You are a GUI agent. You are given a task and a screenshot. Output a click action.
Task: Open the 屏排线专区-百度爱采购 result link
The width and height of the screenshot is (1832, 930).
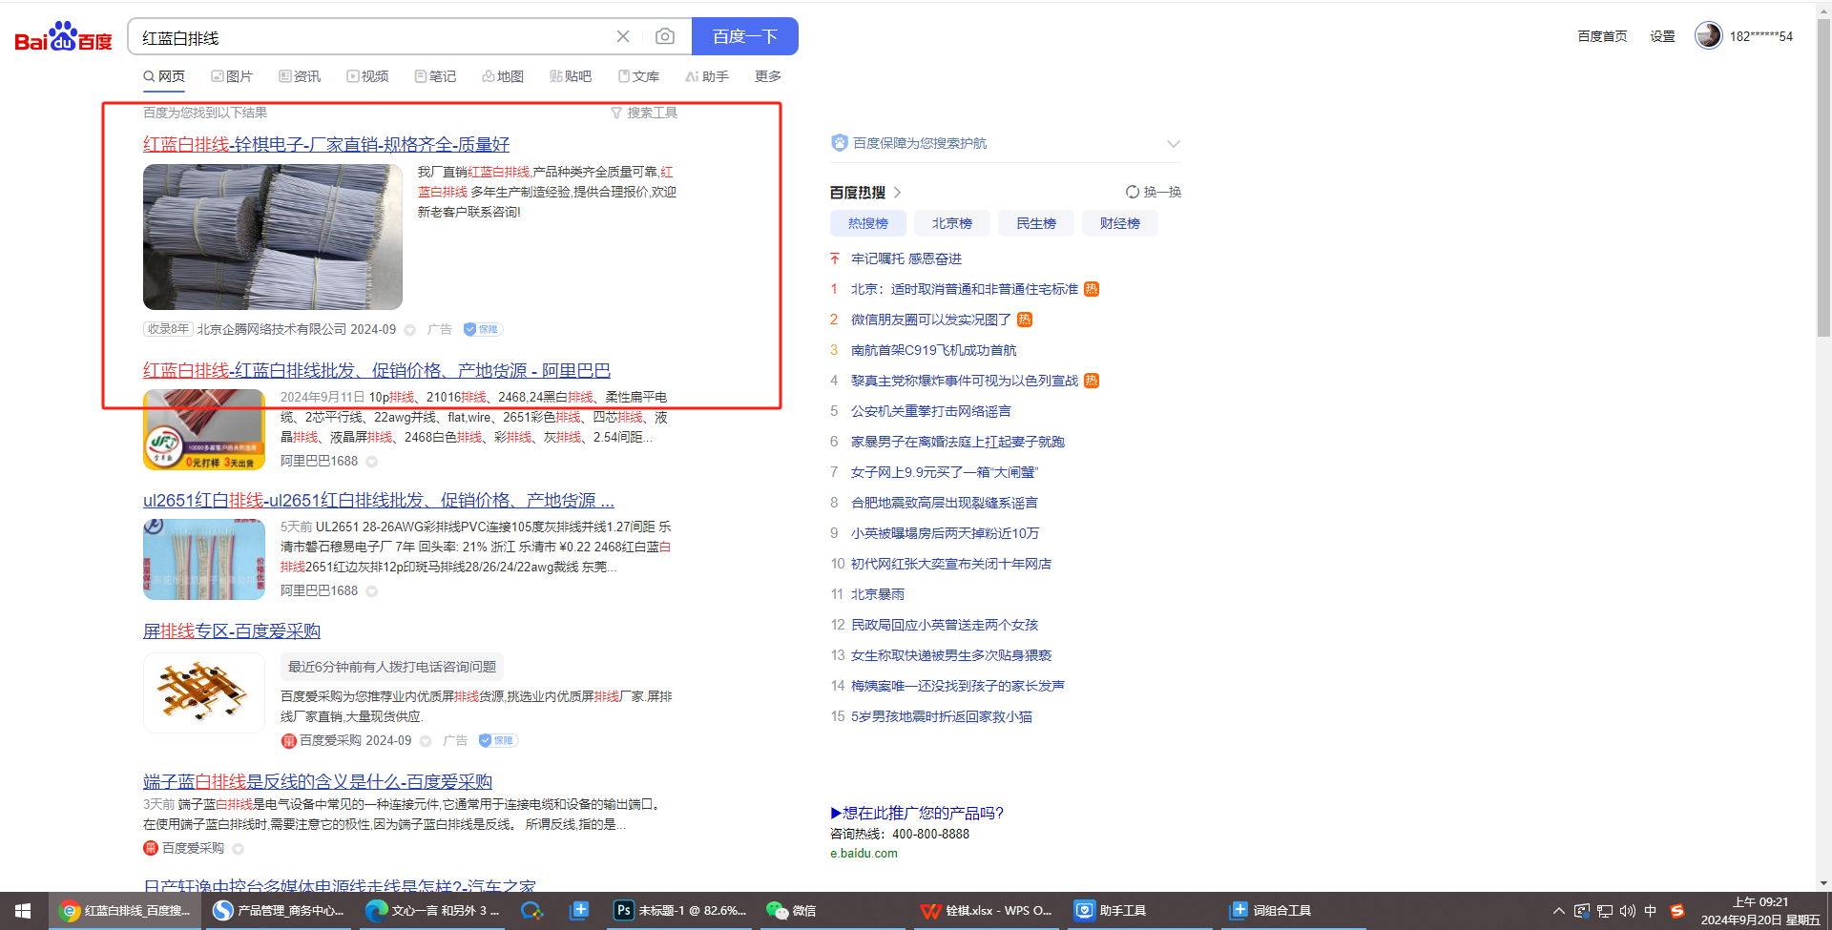[x=232, y=631]
